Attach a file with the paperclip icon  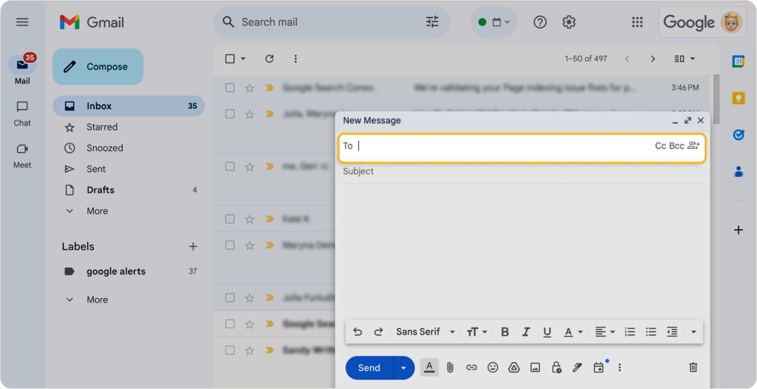point(450,367)
